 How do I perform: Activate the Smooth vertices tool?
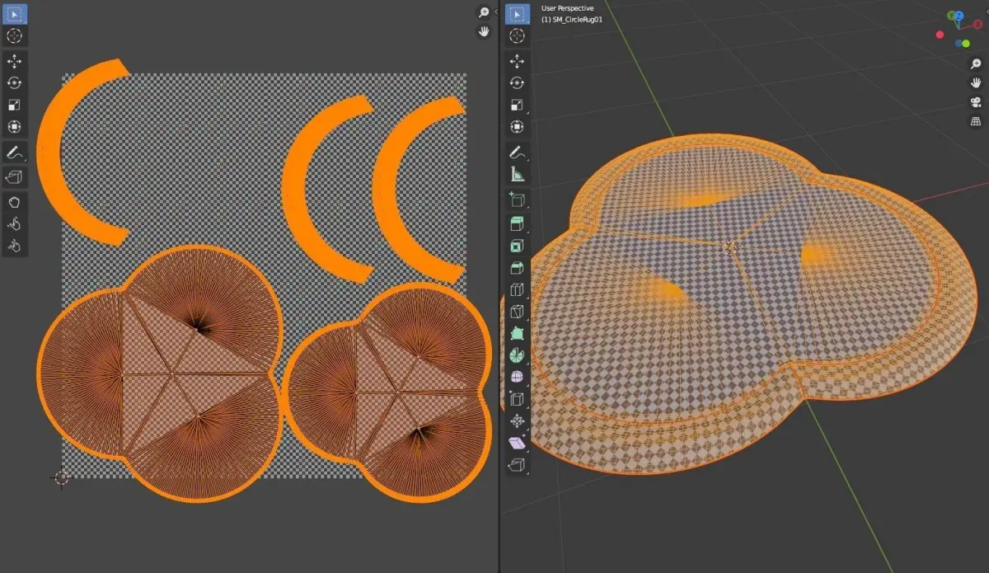pyautogui.click(x=517, y=378)
